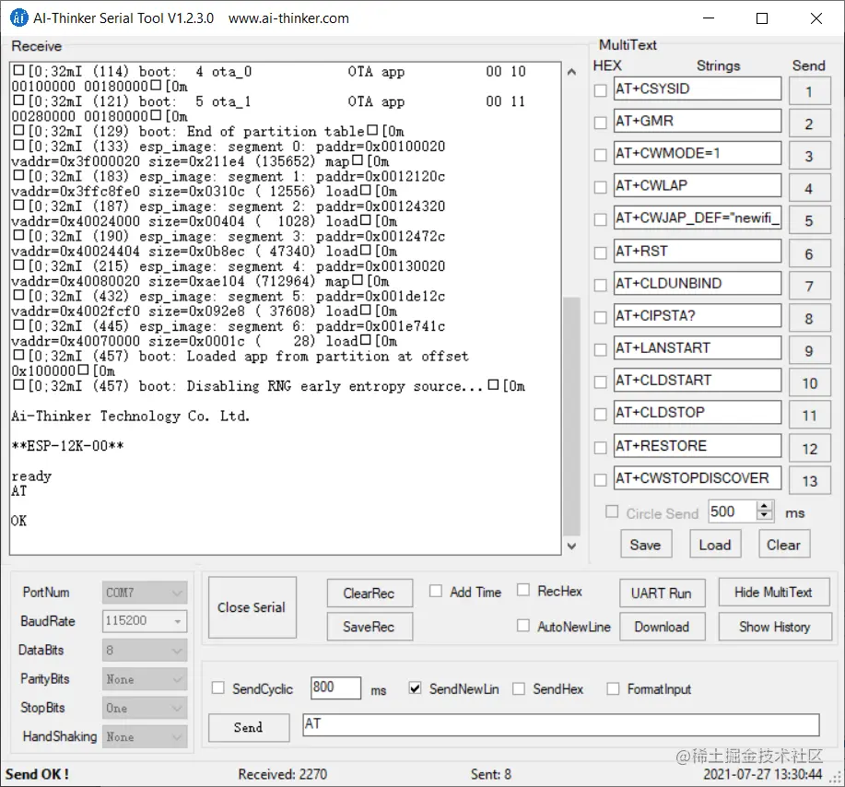Send string 6 AT+RST
Viewport: 845px width, 787px height.
(809, 253)
